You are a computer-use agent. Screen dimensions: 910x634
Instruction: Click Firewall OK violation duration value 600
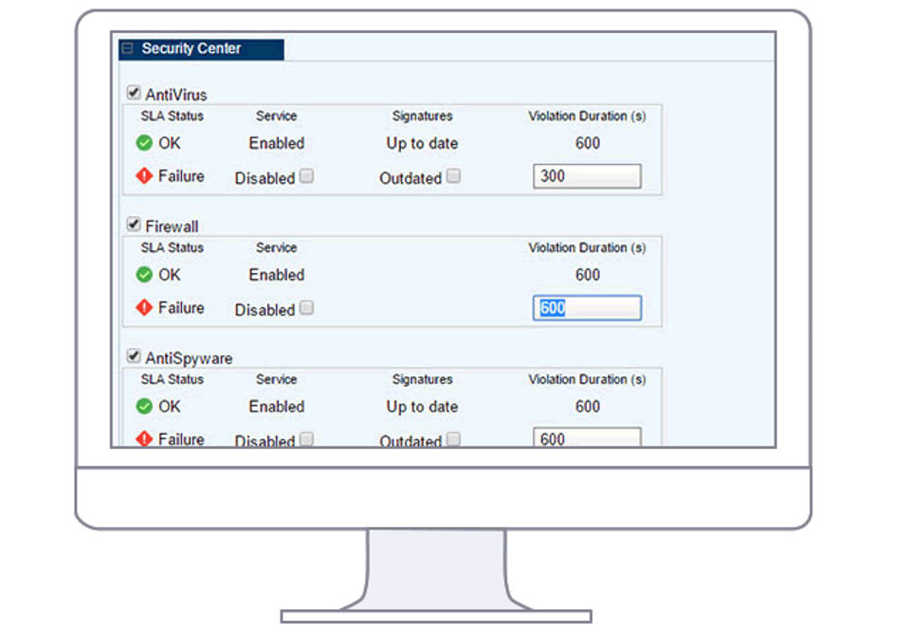[x=588, y=275]
